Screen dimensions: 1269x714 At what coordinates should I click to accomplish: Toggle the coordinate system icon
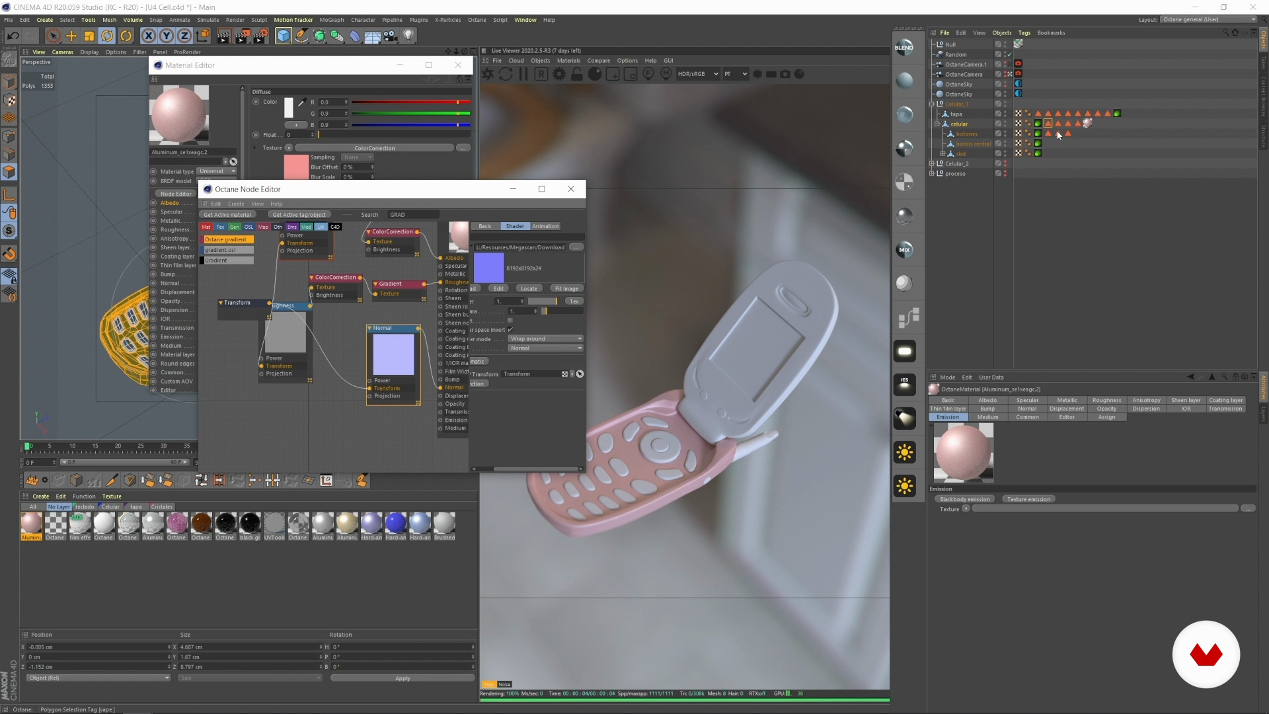[203, 36]
